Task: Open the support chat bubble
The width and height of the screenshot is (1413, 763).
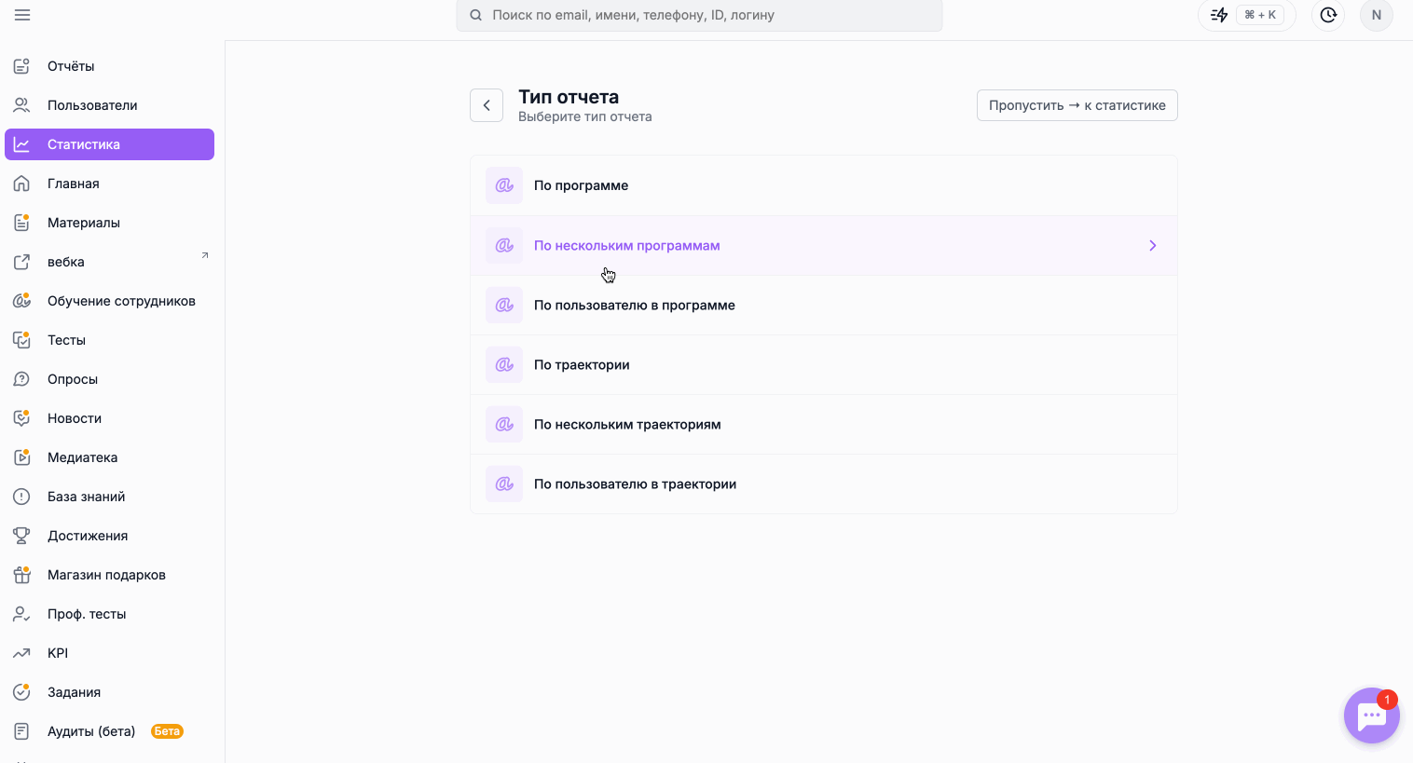Action: pyautogui.click(x=1371, y=715)
